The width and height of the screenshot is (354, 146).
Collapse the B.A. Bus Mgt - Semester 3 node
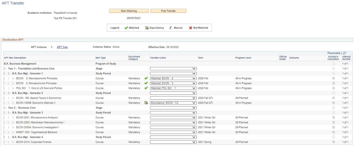pyautogui.click(x=9, y=113)
